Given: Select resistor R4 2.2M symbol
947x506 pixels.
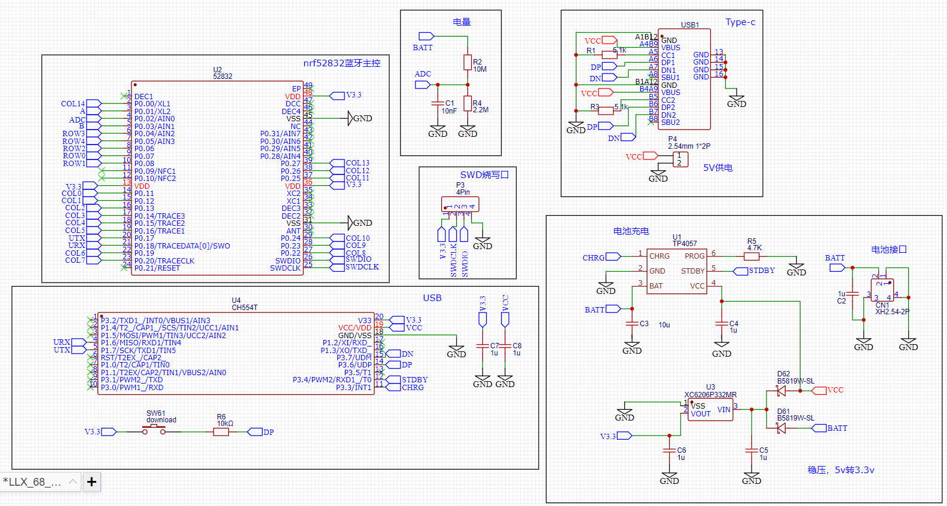Looking at the screenshot, I should [x=468, y=103].
